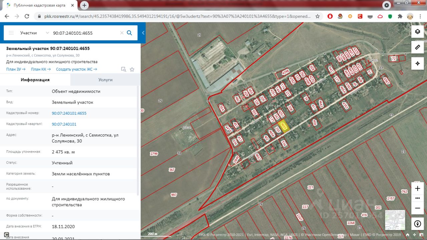Viewport: 427px width, 240px height.
Task: Click the red cloud extension icon
Action: (380, 16)
